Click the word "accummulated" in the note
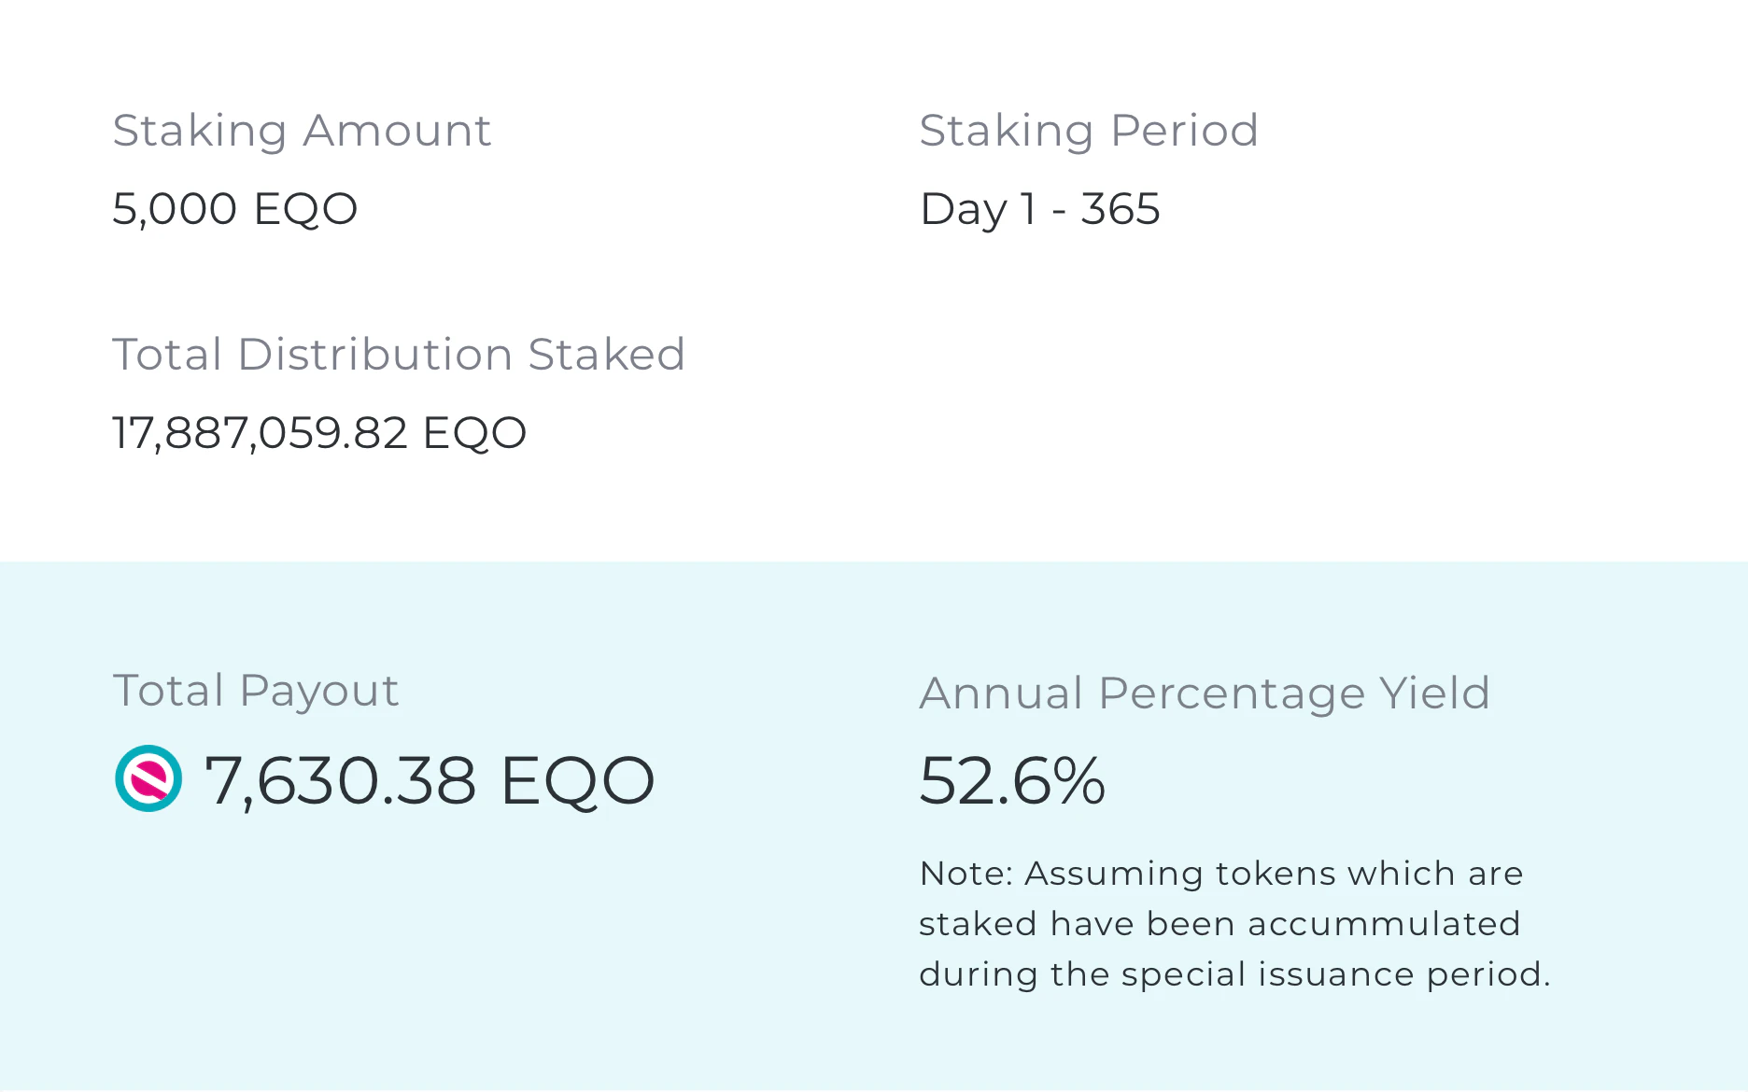1748x1092 pixels. 1384,924
